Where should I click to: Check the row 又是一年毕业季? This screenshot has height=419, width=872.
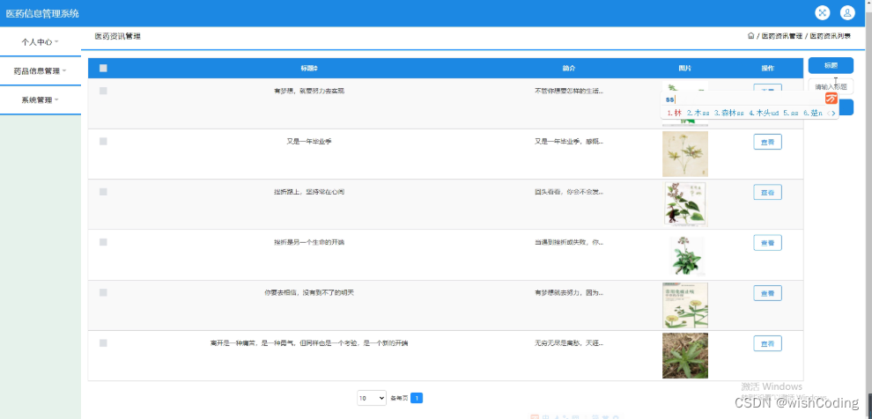click(x=103, y=142)
